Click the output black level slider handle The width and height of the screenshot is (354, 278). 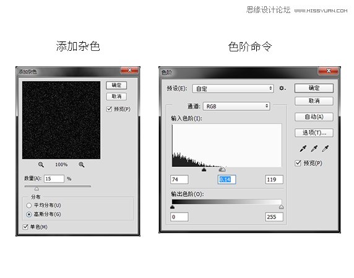pyautogui.click(x=173, y=207)
